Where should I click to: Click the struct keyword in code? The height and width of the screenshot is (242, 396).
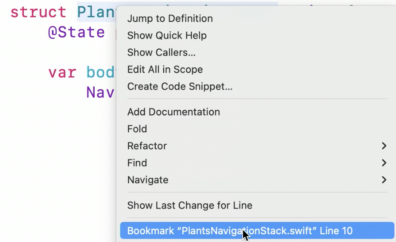38,12
